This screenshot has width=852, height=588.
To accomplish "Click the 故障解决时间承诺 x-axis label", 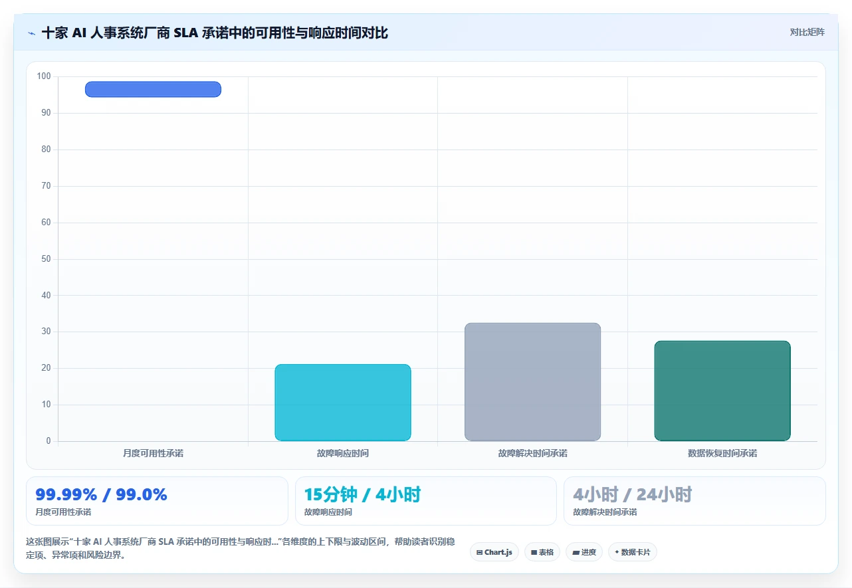I will (532, 453).
